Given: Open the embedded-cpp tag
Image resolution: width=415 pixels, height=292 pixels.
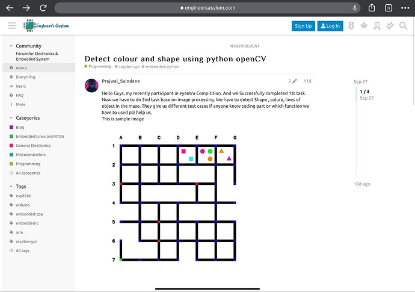Looking at the screenshot, I should pos(39,214).
